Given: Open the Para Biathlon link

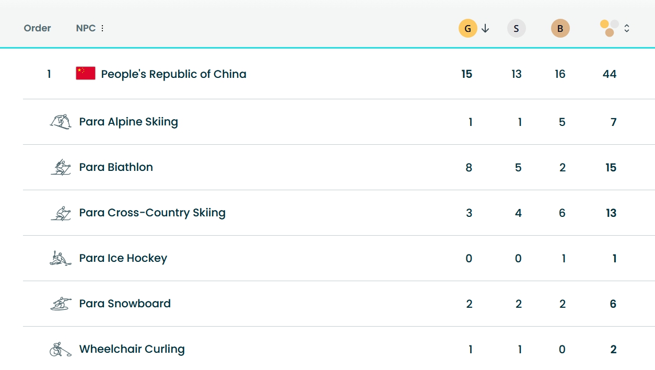Looking at the screenshot, I should pyautogui.click(x=116, y=167).
